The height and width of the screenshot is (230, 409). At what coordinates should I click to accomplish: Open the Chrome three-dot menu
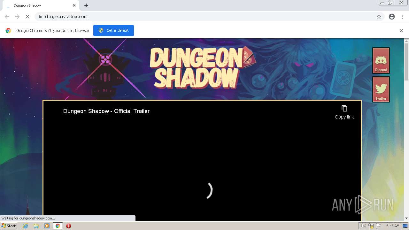(402, 17)
